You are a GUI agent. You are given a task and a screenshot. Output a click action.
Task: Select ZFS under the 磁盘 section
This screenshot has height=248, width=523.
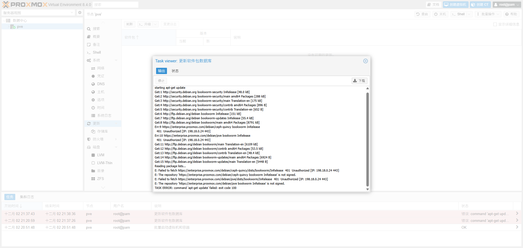101,179
